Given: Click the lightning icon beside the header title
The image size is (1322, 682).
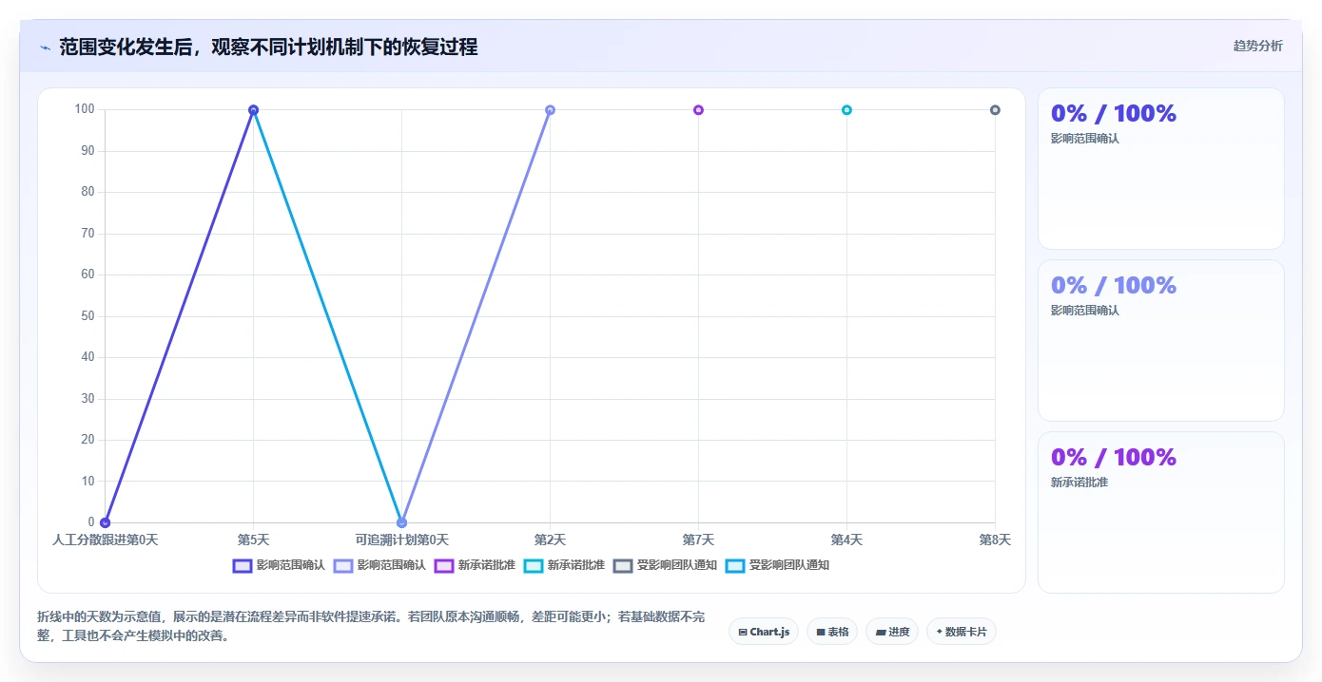Looking at the screenshot, I should (46, 47).
